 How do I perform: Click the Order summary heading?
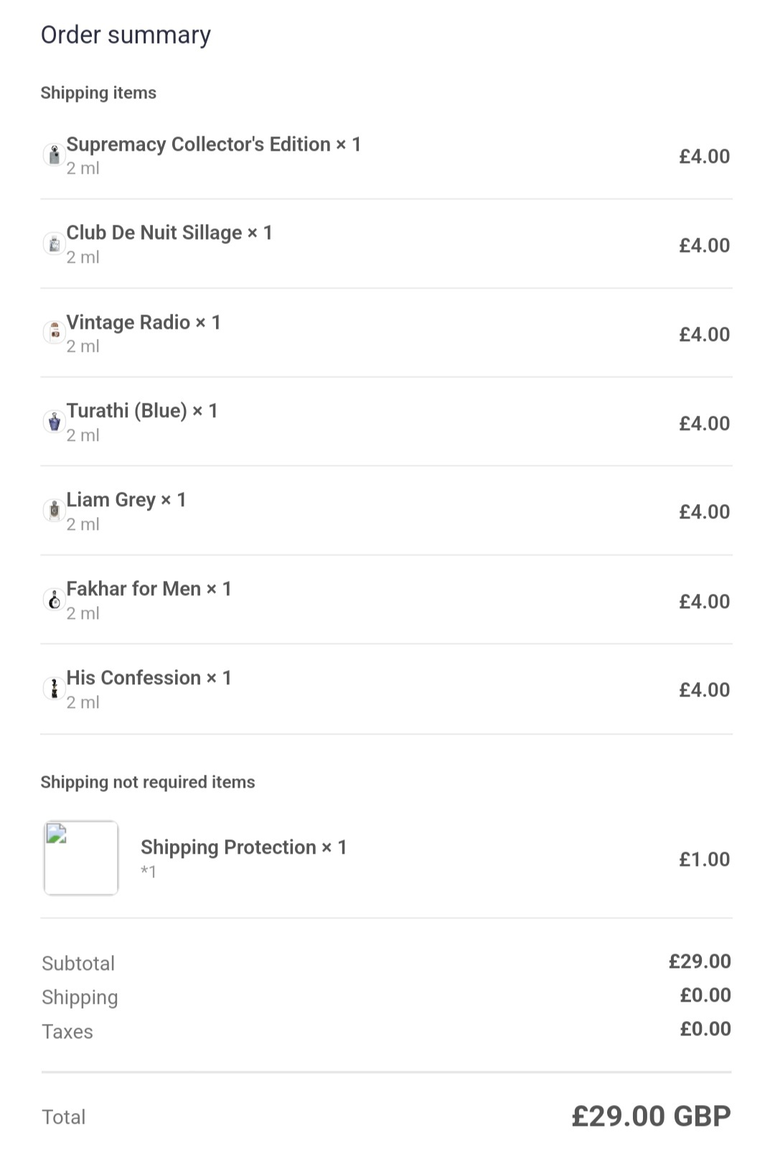coord(126,34)
